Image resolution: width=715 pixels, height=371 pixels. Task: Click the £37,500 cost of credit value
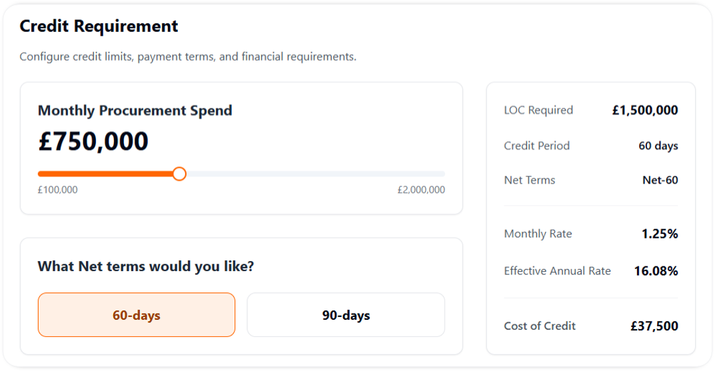tap(654, 326)
